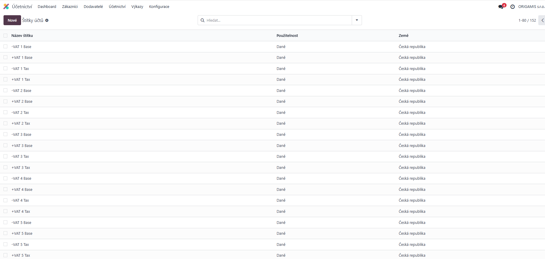The height and width of the screenshot is (259, 545).
Task: Open the Výkazy dropdown menu
Action: (x=137, y=7)
